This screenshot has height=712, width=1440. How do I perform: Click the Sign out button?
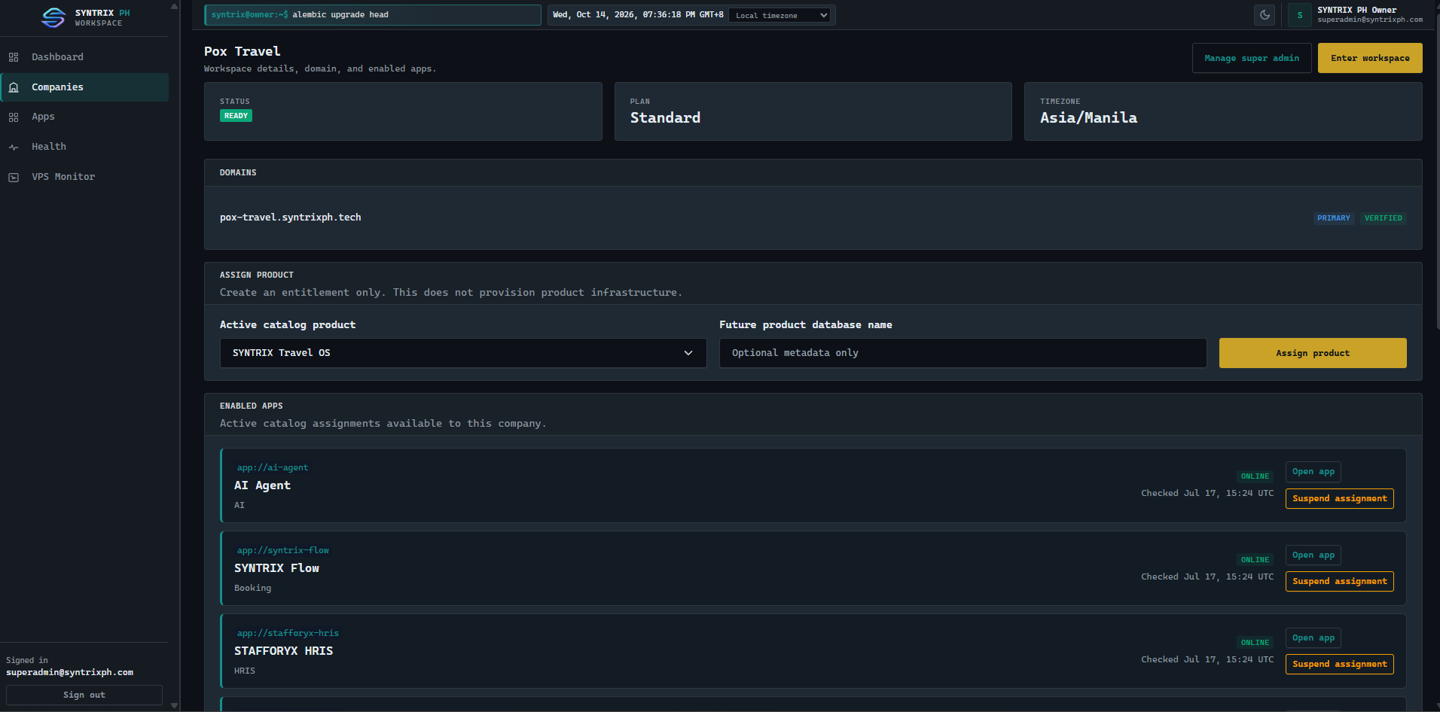[84, 695]
